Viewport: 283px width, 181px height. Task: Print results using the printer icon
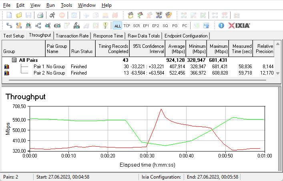(40, 15)
